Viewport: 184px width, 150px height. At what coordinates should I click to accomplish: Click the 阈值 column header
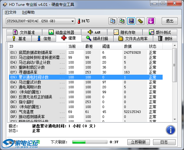coord(112,46)
